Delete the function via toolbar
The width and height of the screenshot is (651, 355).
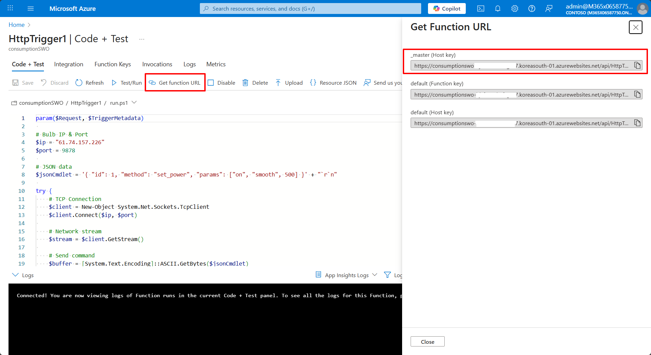(255, 83)
